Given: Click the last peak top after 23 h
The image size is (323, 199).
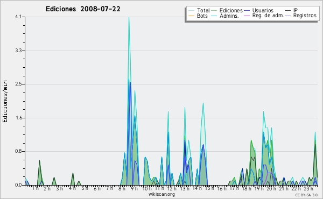Looking at the screenshot, I should pos(315,132).
